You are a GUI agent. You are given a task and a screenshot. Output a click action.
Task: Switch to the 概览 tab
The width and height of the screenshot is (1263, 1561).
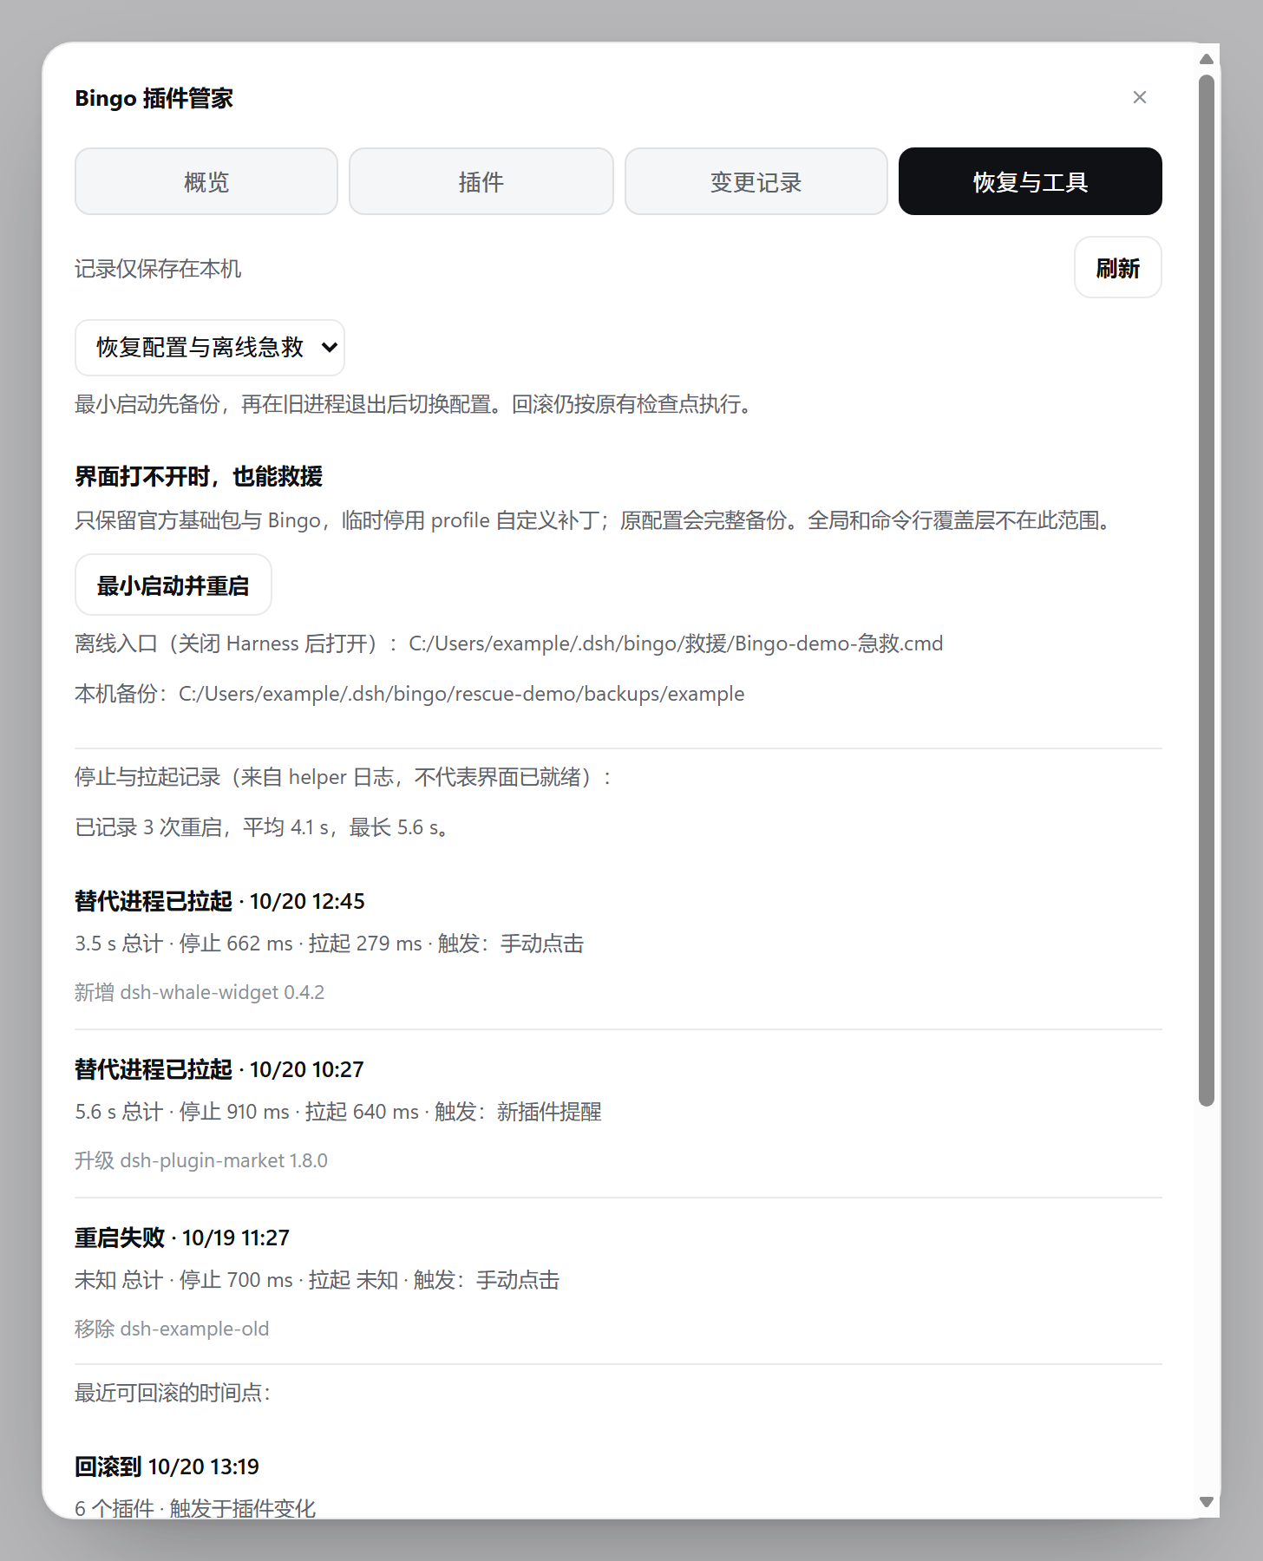pyautogui.click(x=206, y=181)
